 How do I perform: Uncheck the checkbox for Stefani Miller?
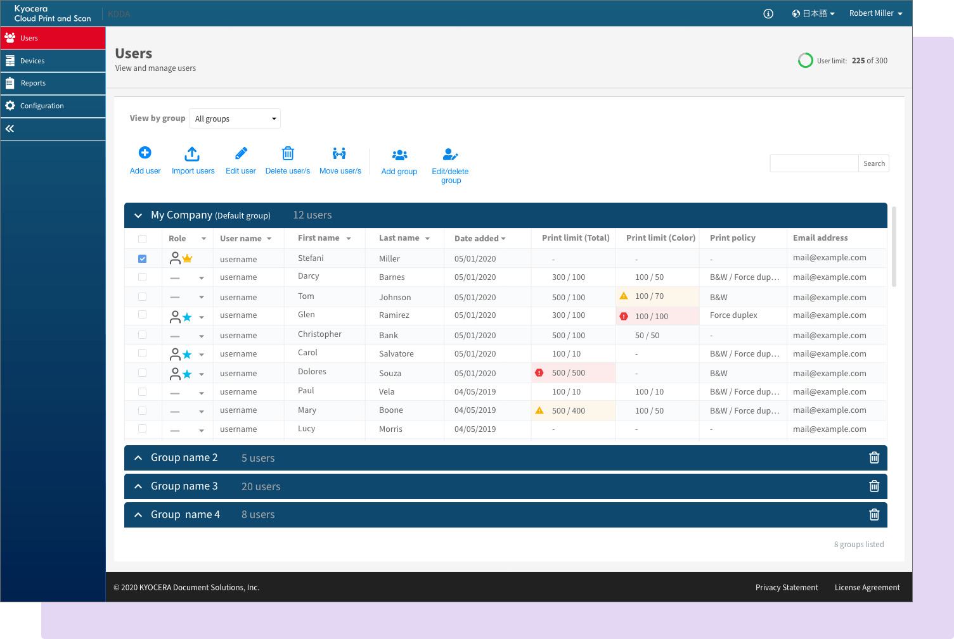pos(142,258)
